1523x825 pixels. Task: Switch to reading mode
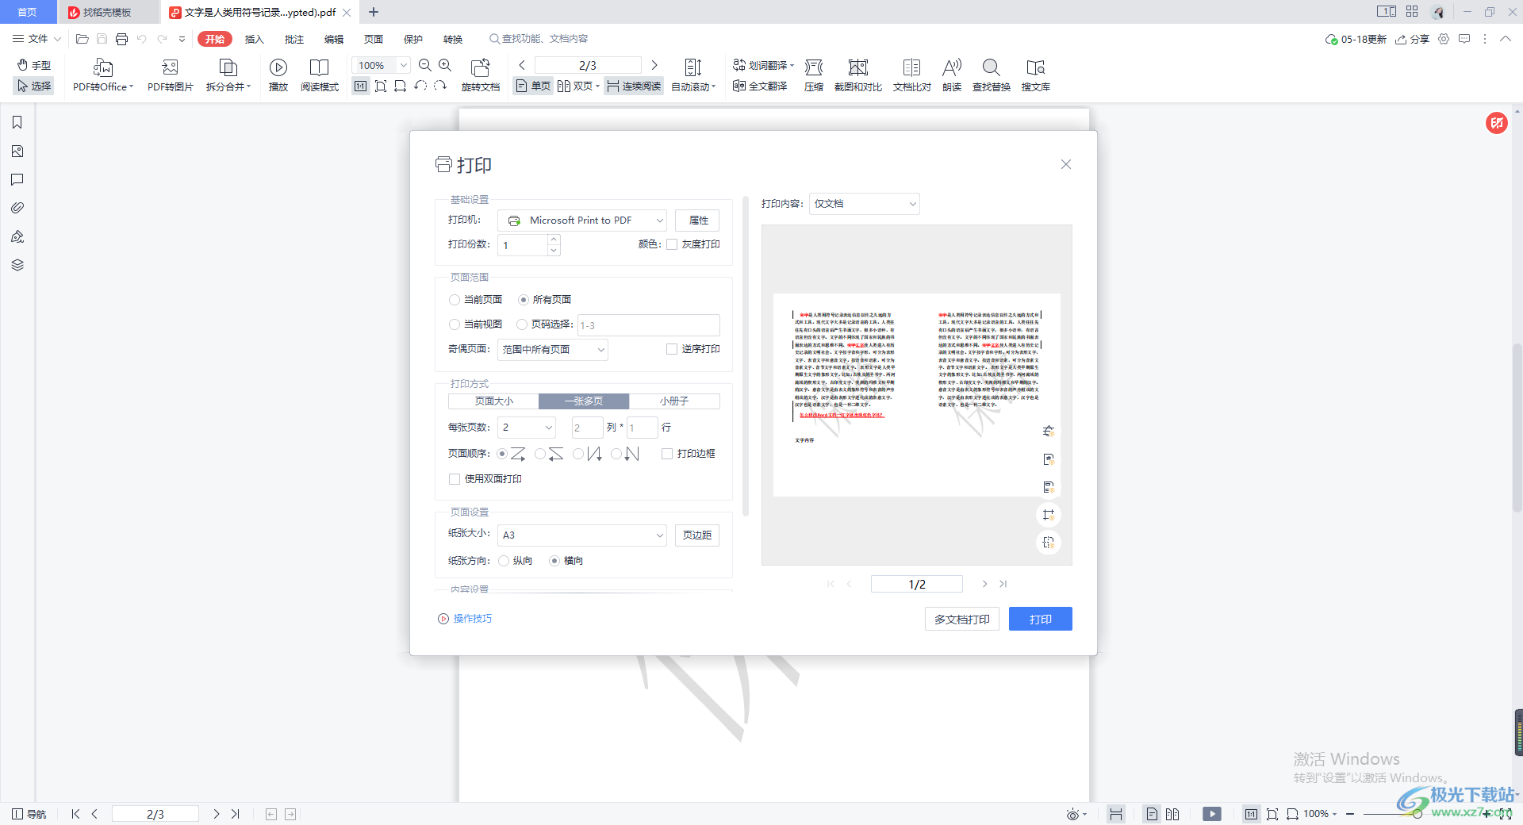pos(320,75)
